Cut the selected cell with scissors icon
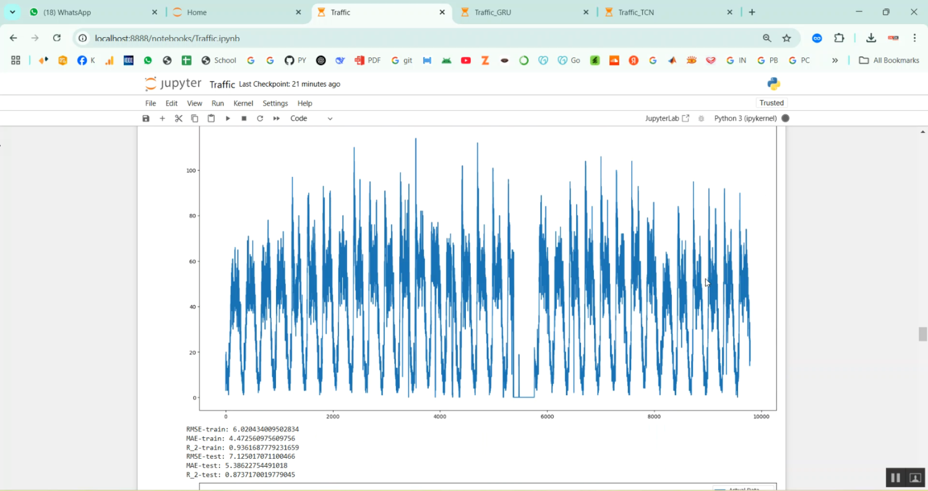The image size is (928, 491). [179, 118]
